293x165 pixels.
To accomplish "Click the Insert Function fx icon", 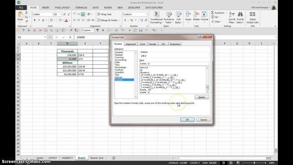I will click(x=70, y=37).
